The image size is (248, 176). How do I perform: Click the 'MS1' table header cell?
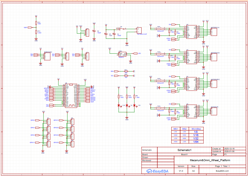pos(176,129)
